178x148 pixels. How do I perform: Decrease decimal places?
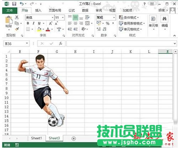pyautogui.click(x=105, y=29)
